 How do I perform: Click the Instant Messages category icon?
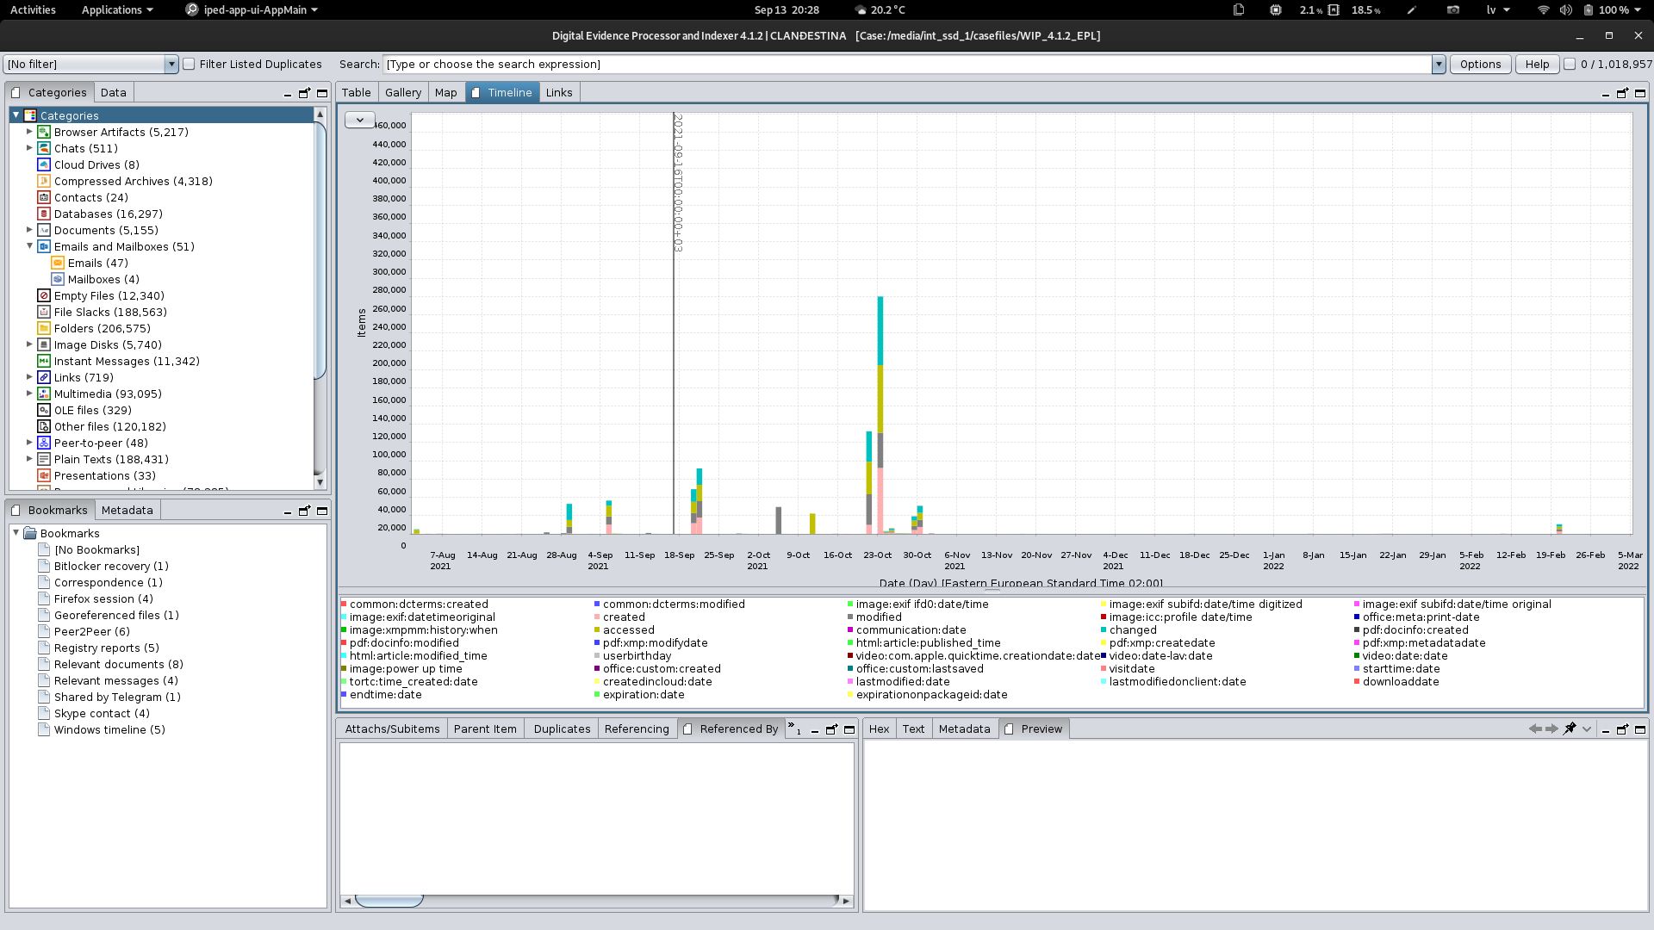point(44,361)
